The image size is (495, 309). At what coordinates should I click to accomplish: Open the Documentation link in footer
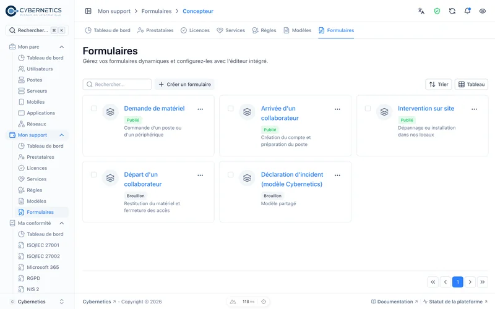pyautogui.click(x=394, y=302)
